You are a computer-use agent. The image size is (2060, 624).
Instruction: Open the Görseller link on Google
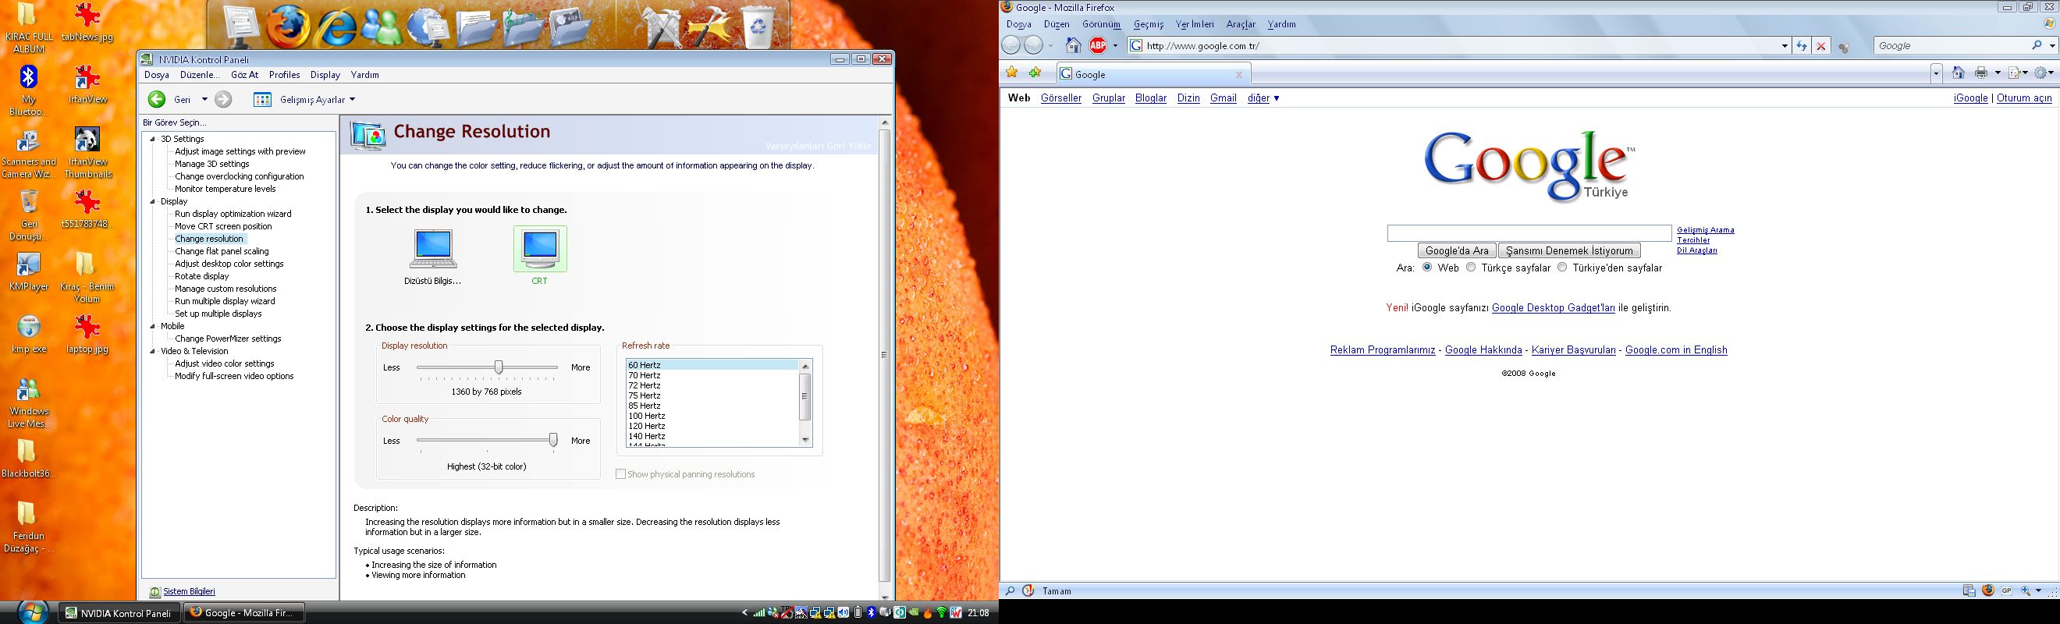(x=1061, y=98)
